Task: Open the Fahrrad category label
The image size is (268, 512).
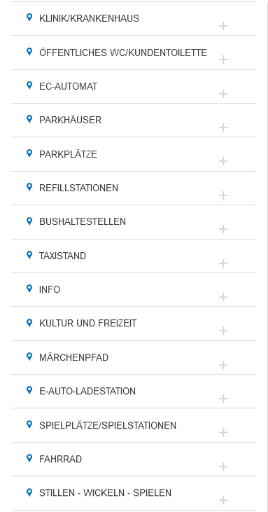Action: pyautogui.click(x=60, y=459)
